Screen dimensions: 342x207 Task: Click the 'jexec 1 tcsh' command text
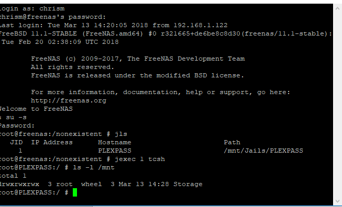pyautogui.click(x=140, y=159)
